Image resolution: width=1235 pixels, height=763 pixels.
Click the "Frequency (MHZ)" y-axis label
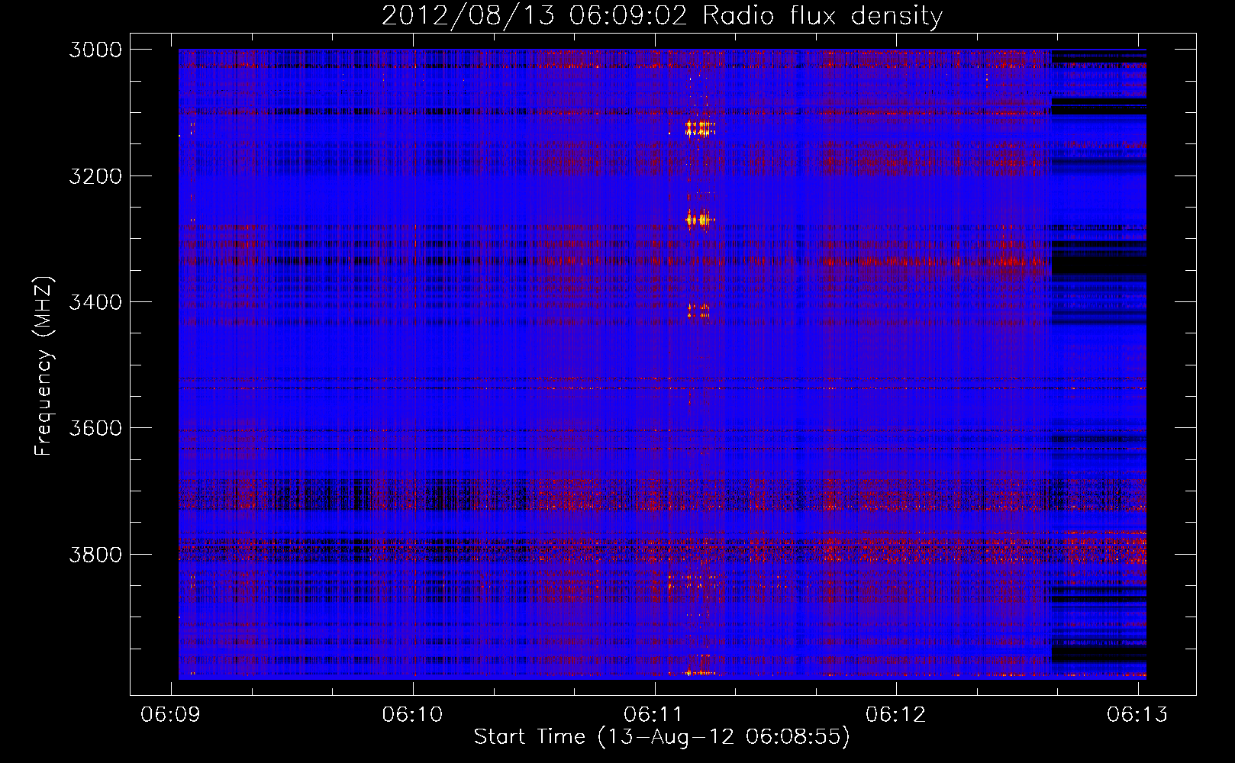pos(44,366)
